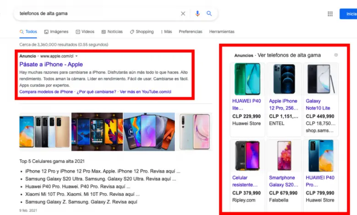Click the magnifying glass search icon
The height and width of the screenshot is (215, 357).
pyautogui.click(x=209, y=14)
